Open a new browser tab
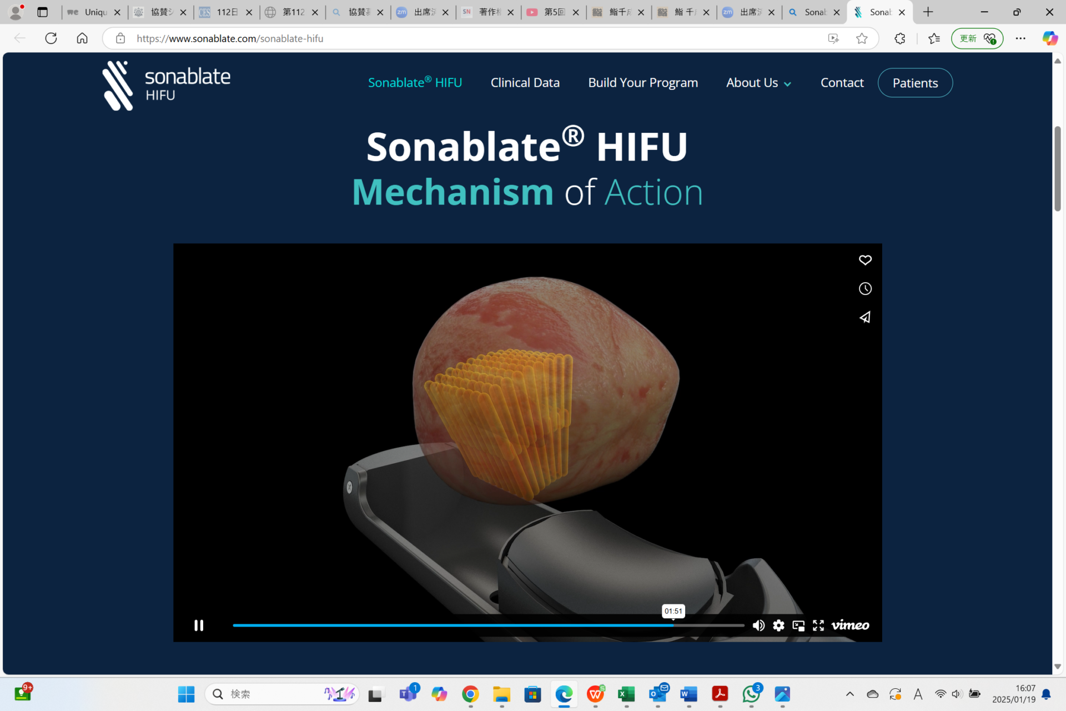The height and width of the screenshot is (711, 1066). [x=928, y=12]
